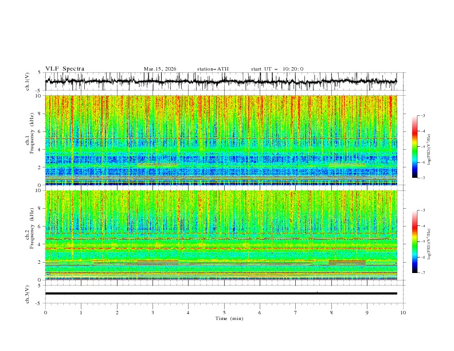Screen dimensions: 454x351
Task: Click the ch.1 voltage waveform trace
Action: [221, 81]
